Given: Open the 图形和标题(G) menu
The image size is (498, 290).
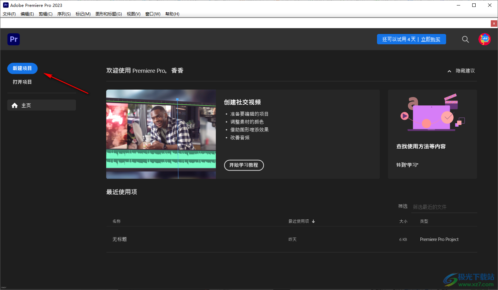Looking at the screenshot, I should coord(109,14).
